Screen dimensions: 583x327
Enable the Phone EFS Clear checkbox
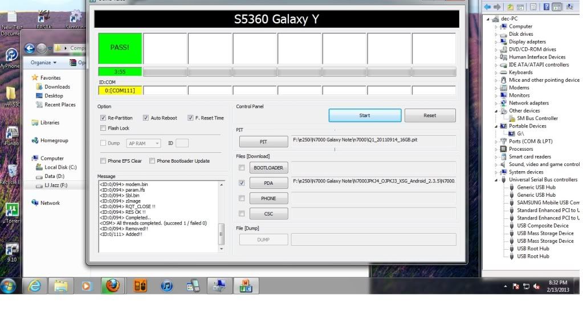103,161
